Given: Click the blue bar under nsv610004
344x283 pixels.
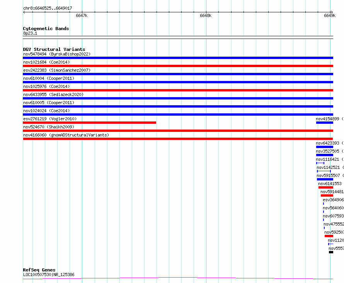Looking at the screenshot, I should (x=178, y=82).
